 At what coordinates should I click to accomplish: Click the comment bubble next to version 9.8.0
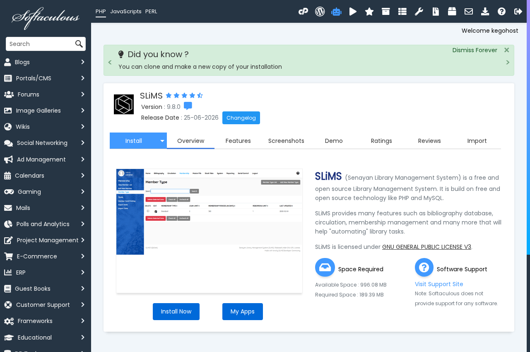pyautogui.click(x=188, y=106)
